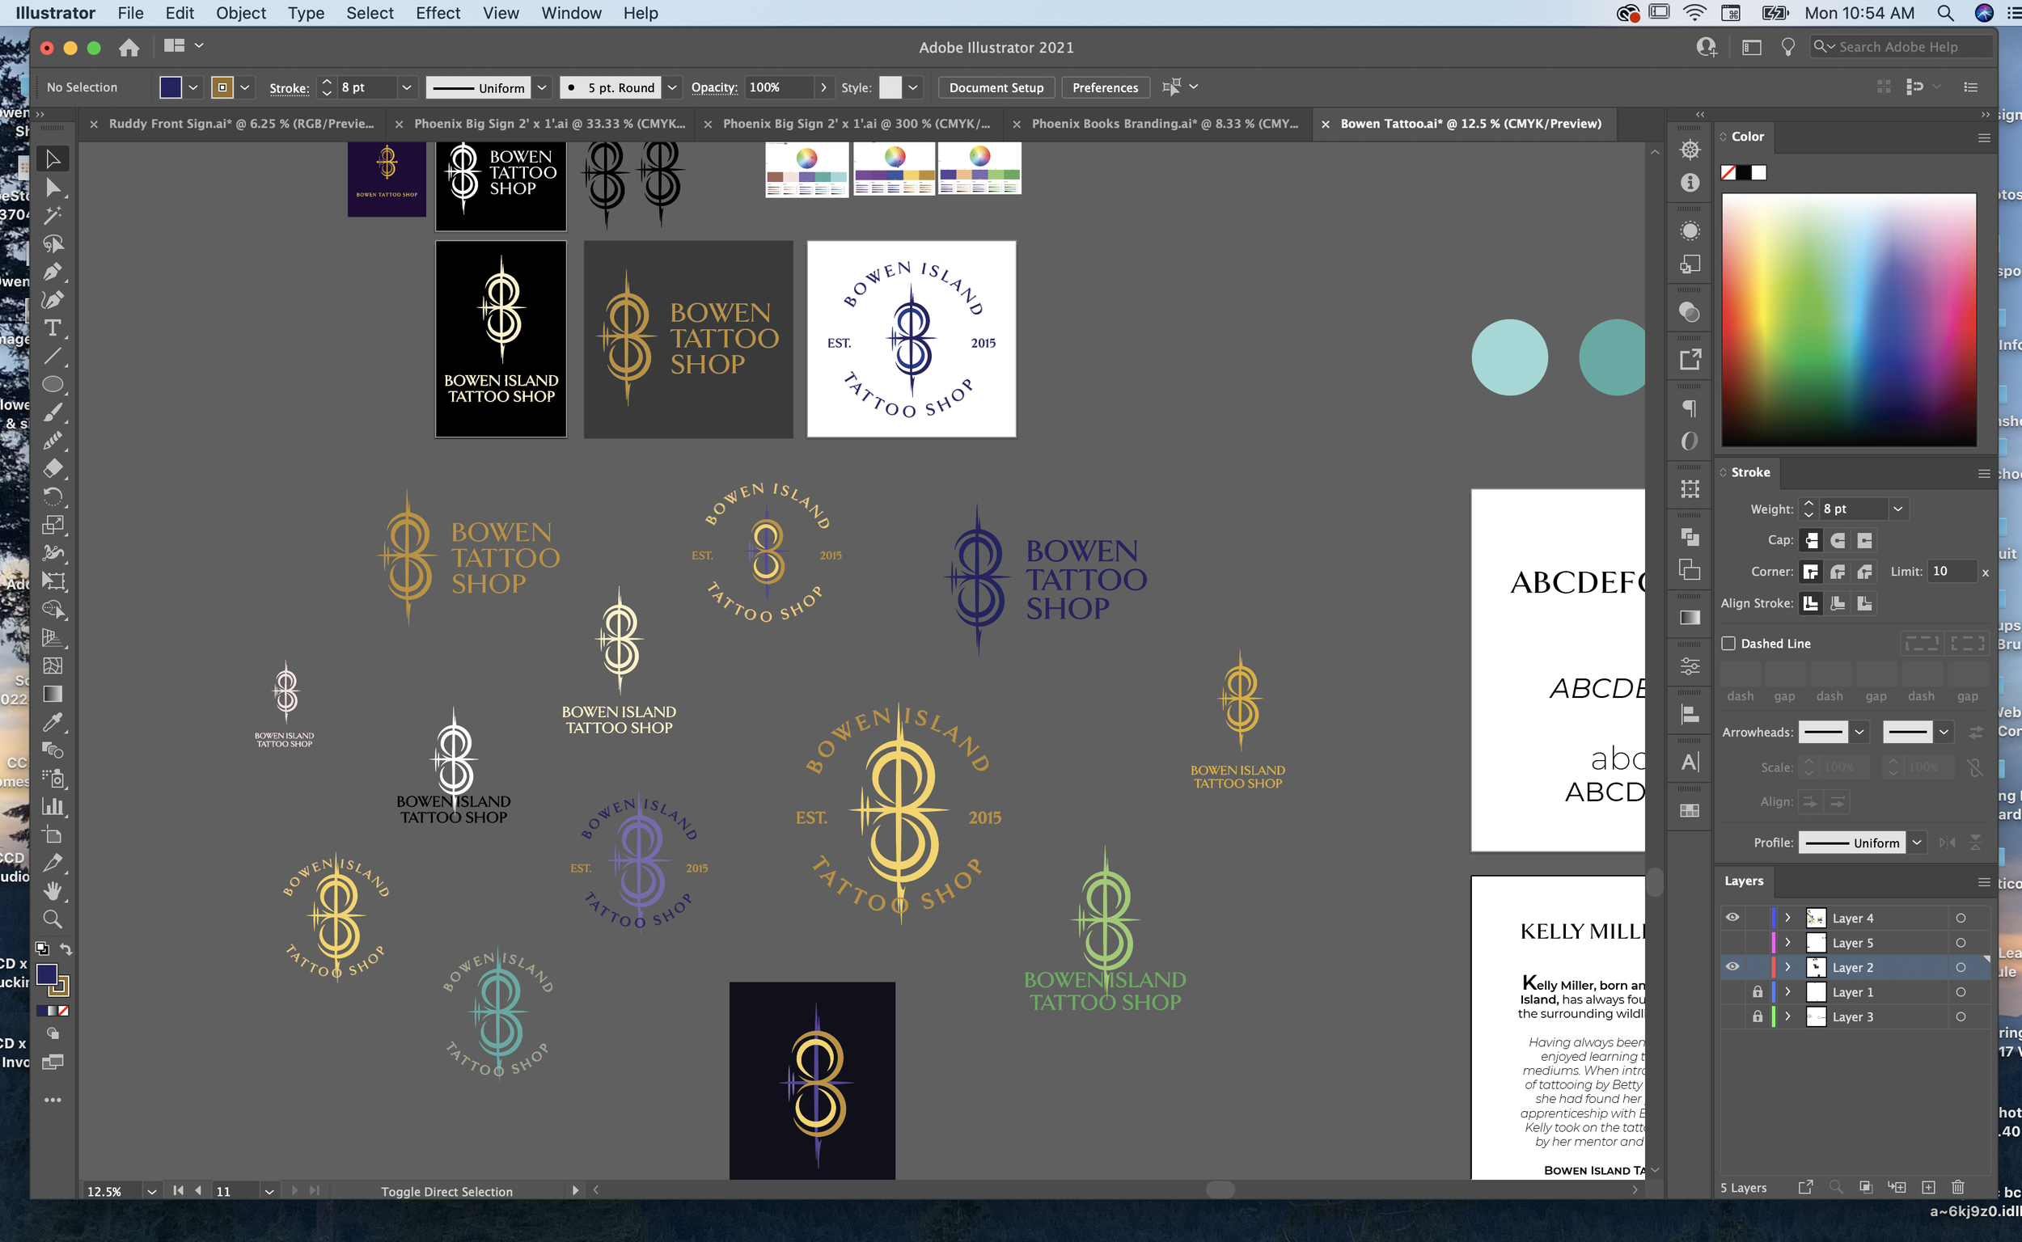The width and height of the screenshot is (2022, 1242).
Task: Pick a color from the spectrum
Action: click(x=1849, y=320)
